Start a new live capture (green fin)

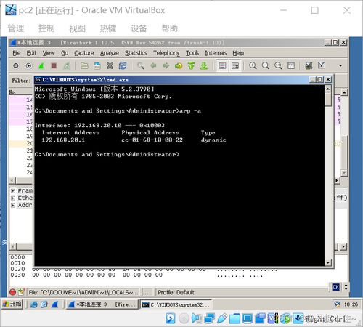tap(41, 65)
